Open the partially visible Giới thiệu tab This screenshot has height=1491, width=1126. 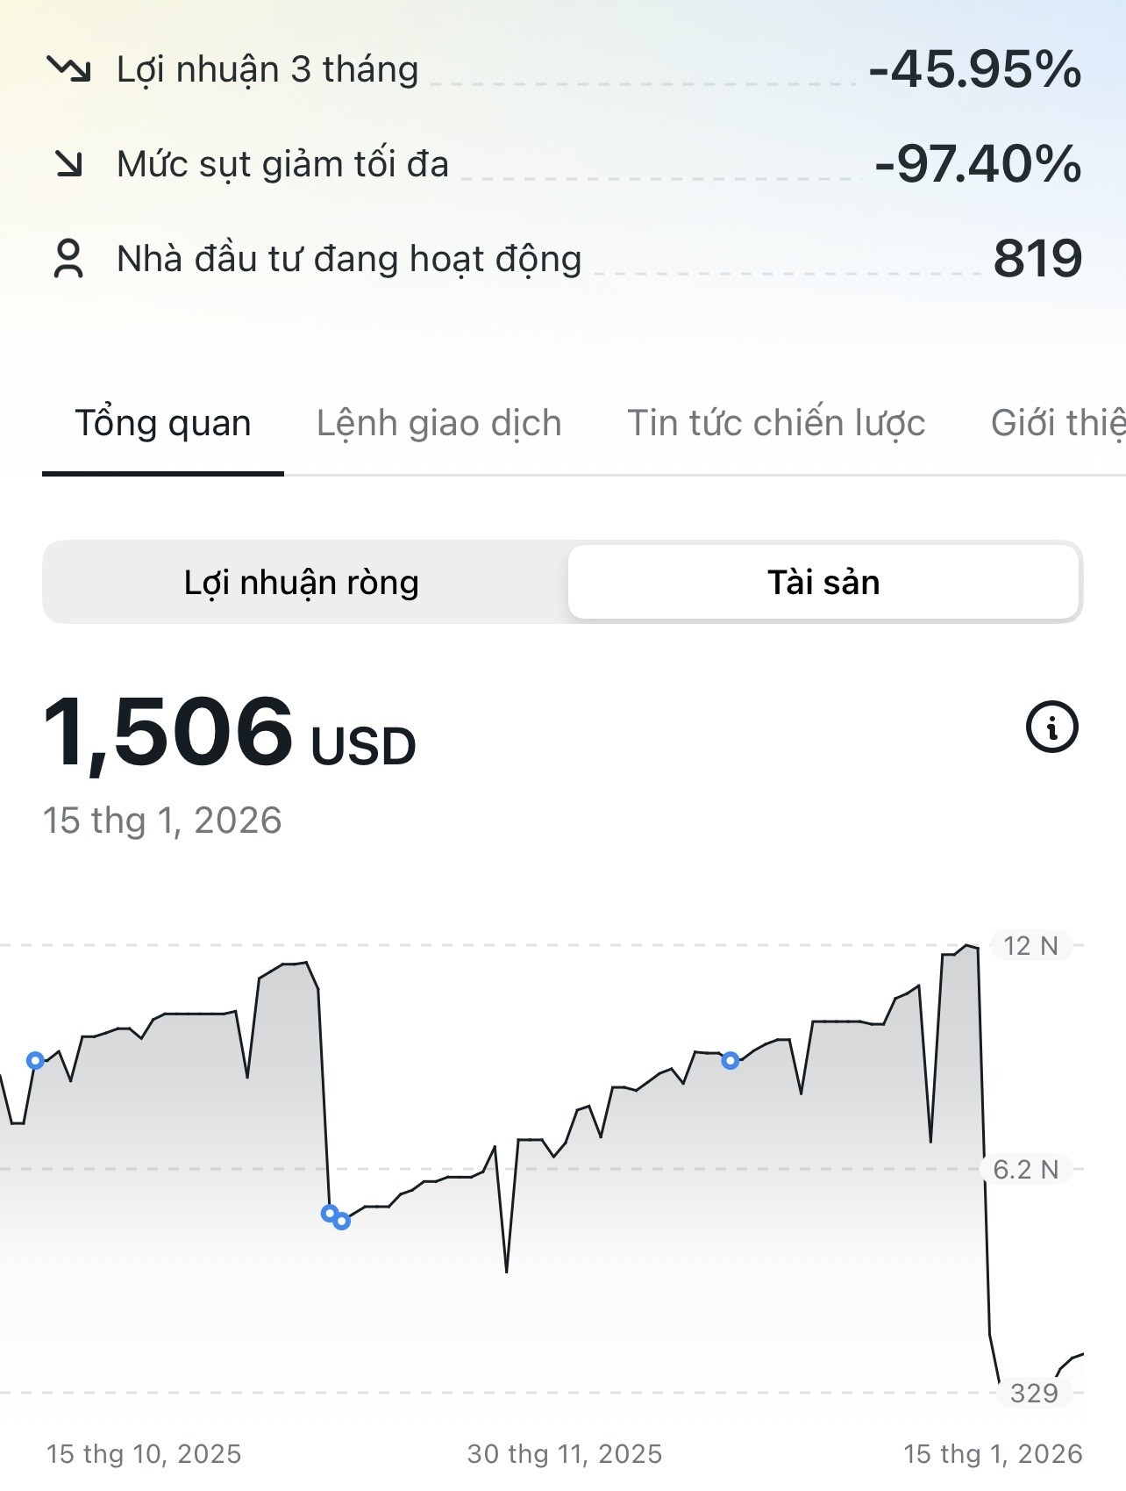click(1057, 423)
